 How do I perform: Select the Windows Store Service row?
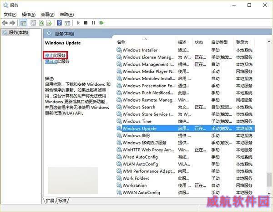(x=186, y=114)
